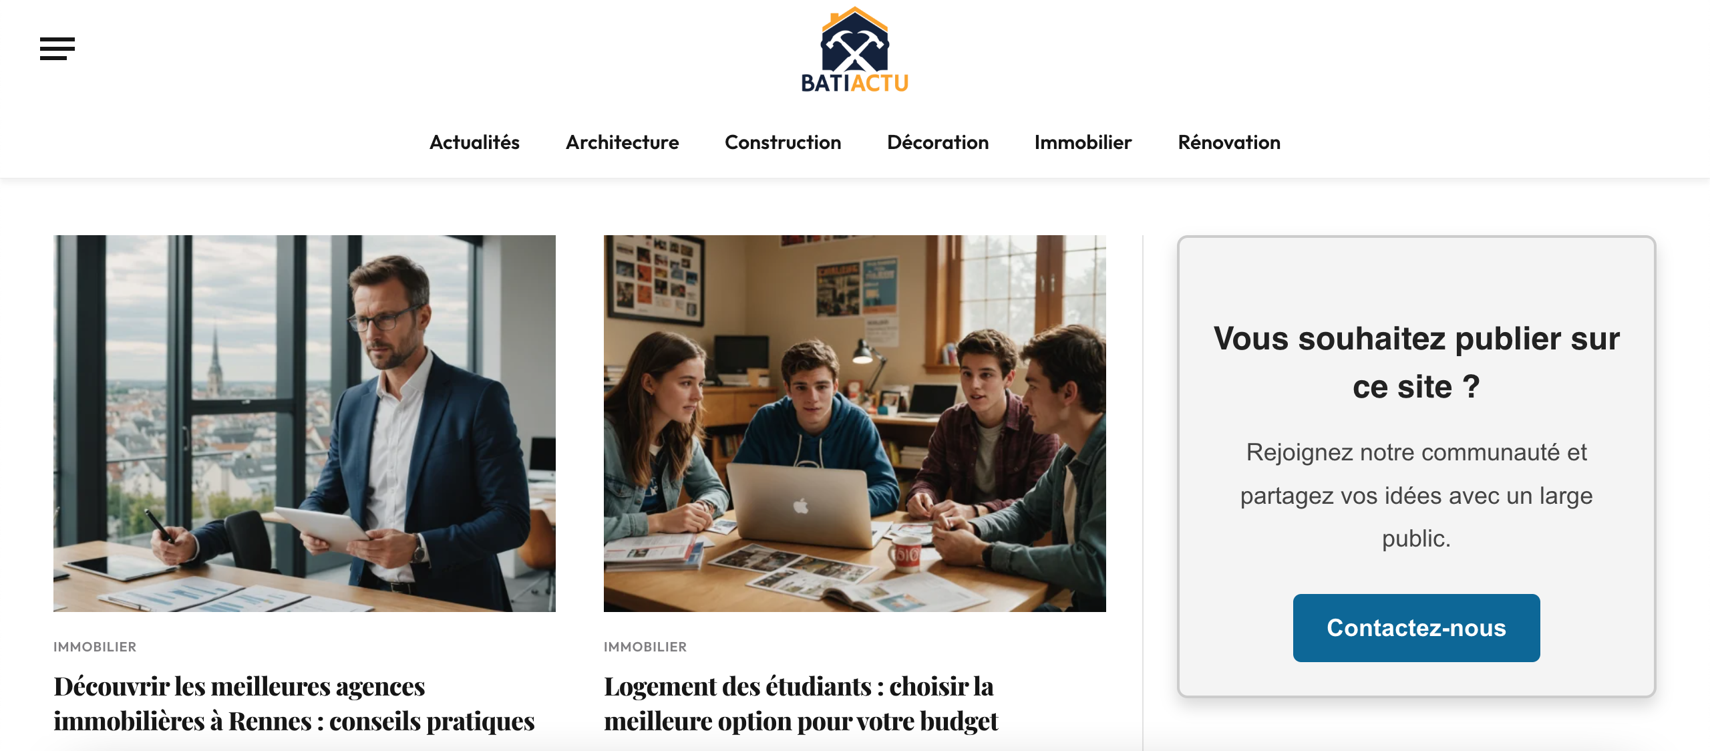Click IMMOBILIER tag above student housing article
1710x751 pixels.
tap(645, 647)
